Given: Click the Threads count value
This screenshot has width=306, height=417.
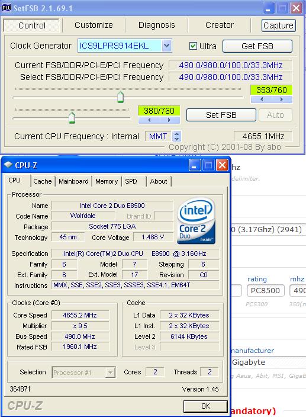Looking at the screenshot, I should [x=210, y=372].
